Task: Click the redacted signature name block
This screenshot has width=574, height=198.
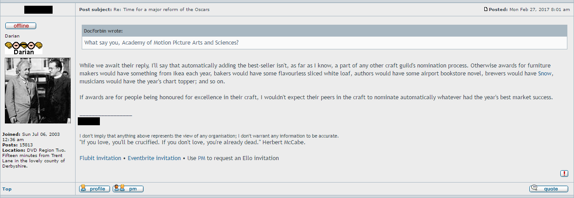Action: coord(89,121)
